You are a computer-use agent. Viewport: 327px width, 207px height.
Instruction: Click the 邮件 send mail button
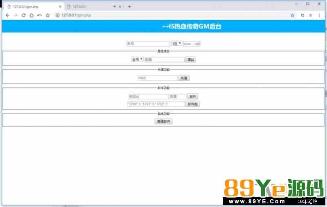pyautogui.click(x=193, y=97)
